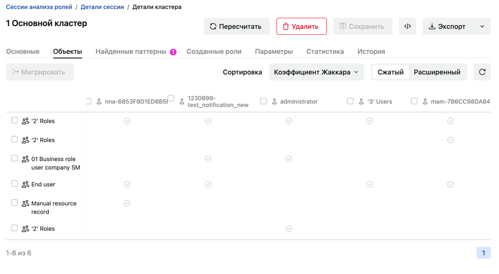Click the Пересчитать button
Image resolution: width=499 pixels, height=274 pixels.
[x=236, y=26]
